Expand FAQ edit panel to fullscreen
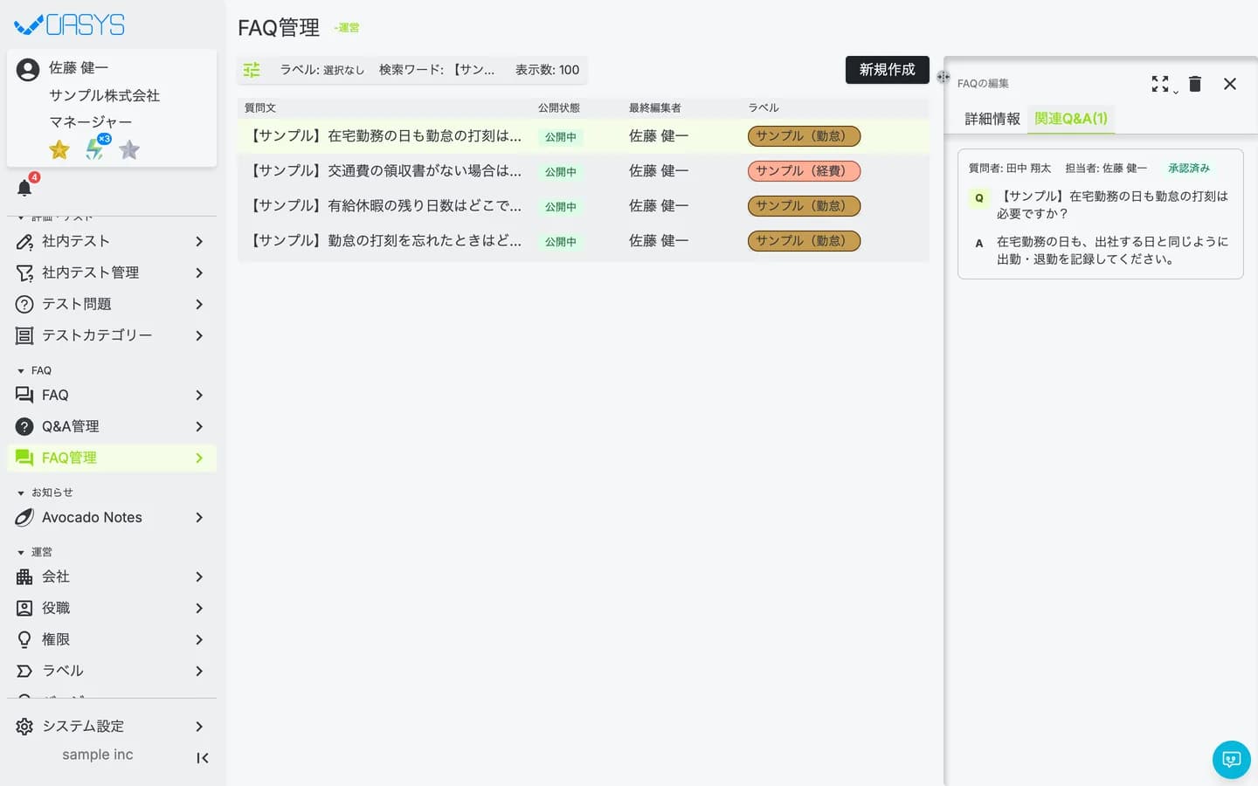1258x786 pixels. click(x=1160, y=84)
